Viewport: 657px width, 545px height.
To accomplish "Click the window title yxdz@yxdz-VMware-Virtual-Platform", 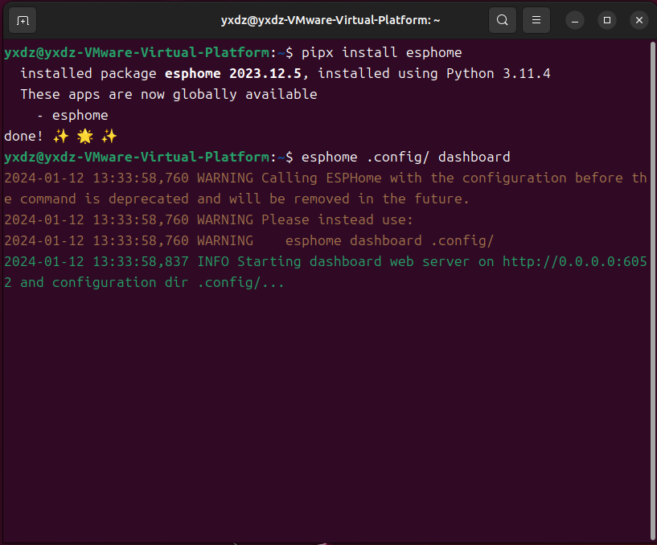I will point(331,20).
